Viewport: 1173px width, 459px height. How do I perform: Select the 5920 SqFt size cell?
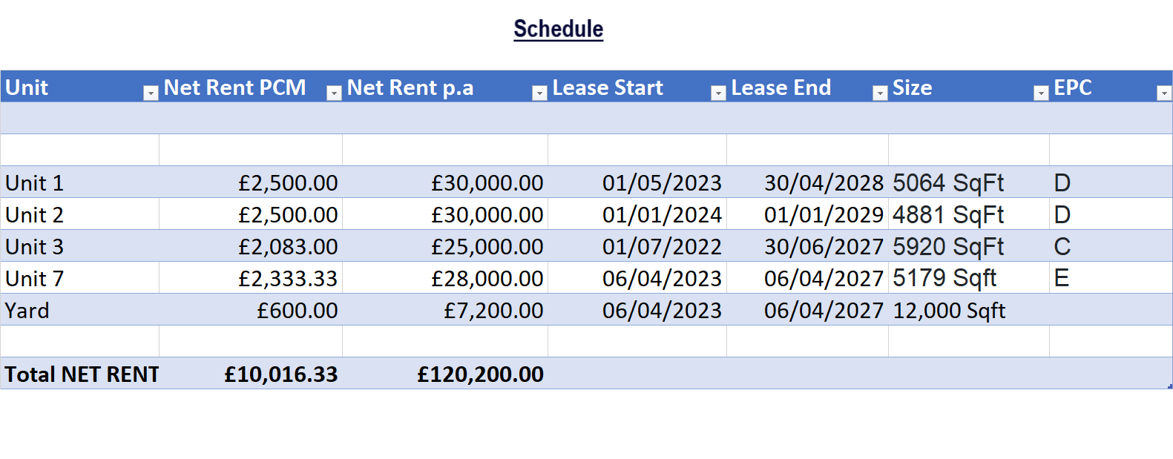click(947, 246)
